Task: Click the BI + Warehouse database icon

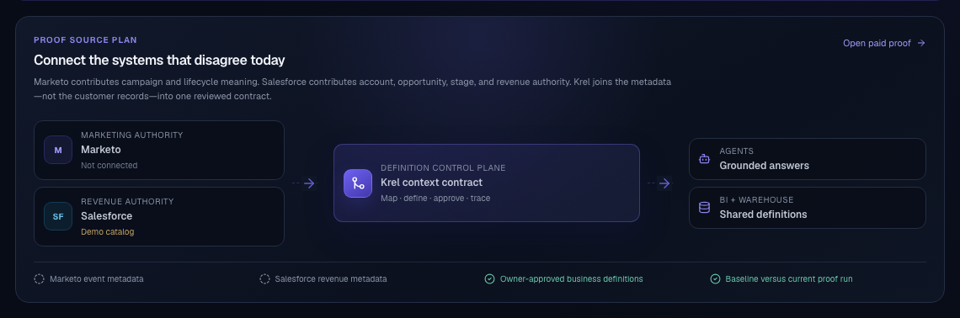Action: 704,208
